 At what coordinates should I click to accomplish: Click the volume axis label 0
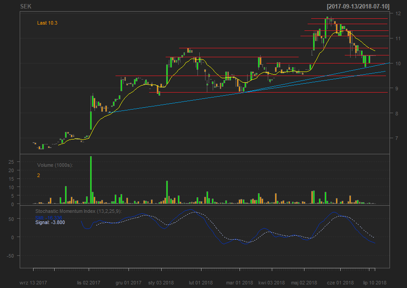pos(13,204)
